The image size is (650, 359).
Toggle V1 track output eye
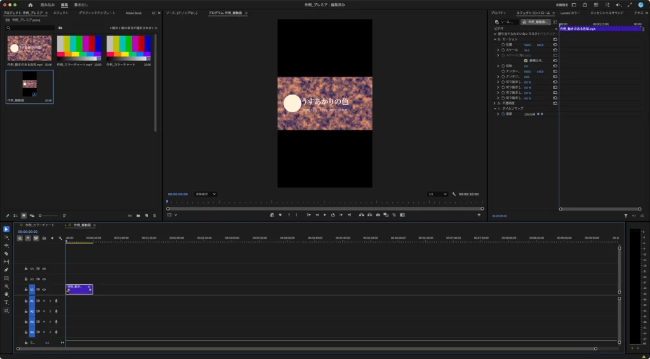44,290
